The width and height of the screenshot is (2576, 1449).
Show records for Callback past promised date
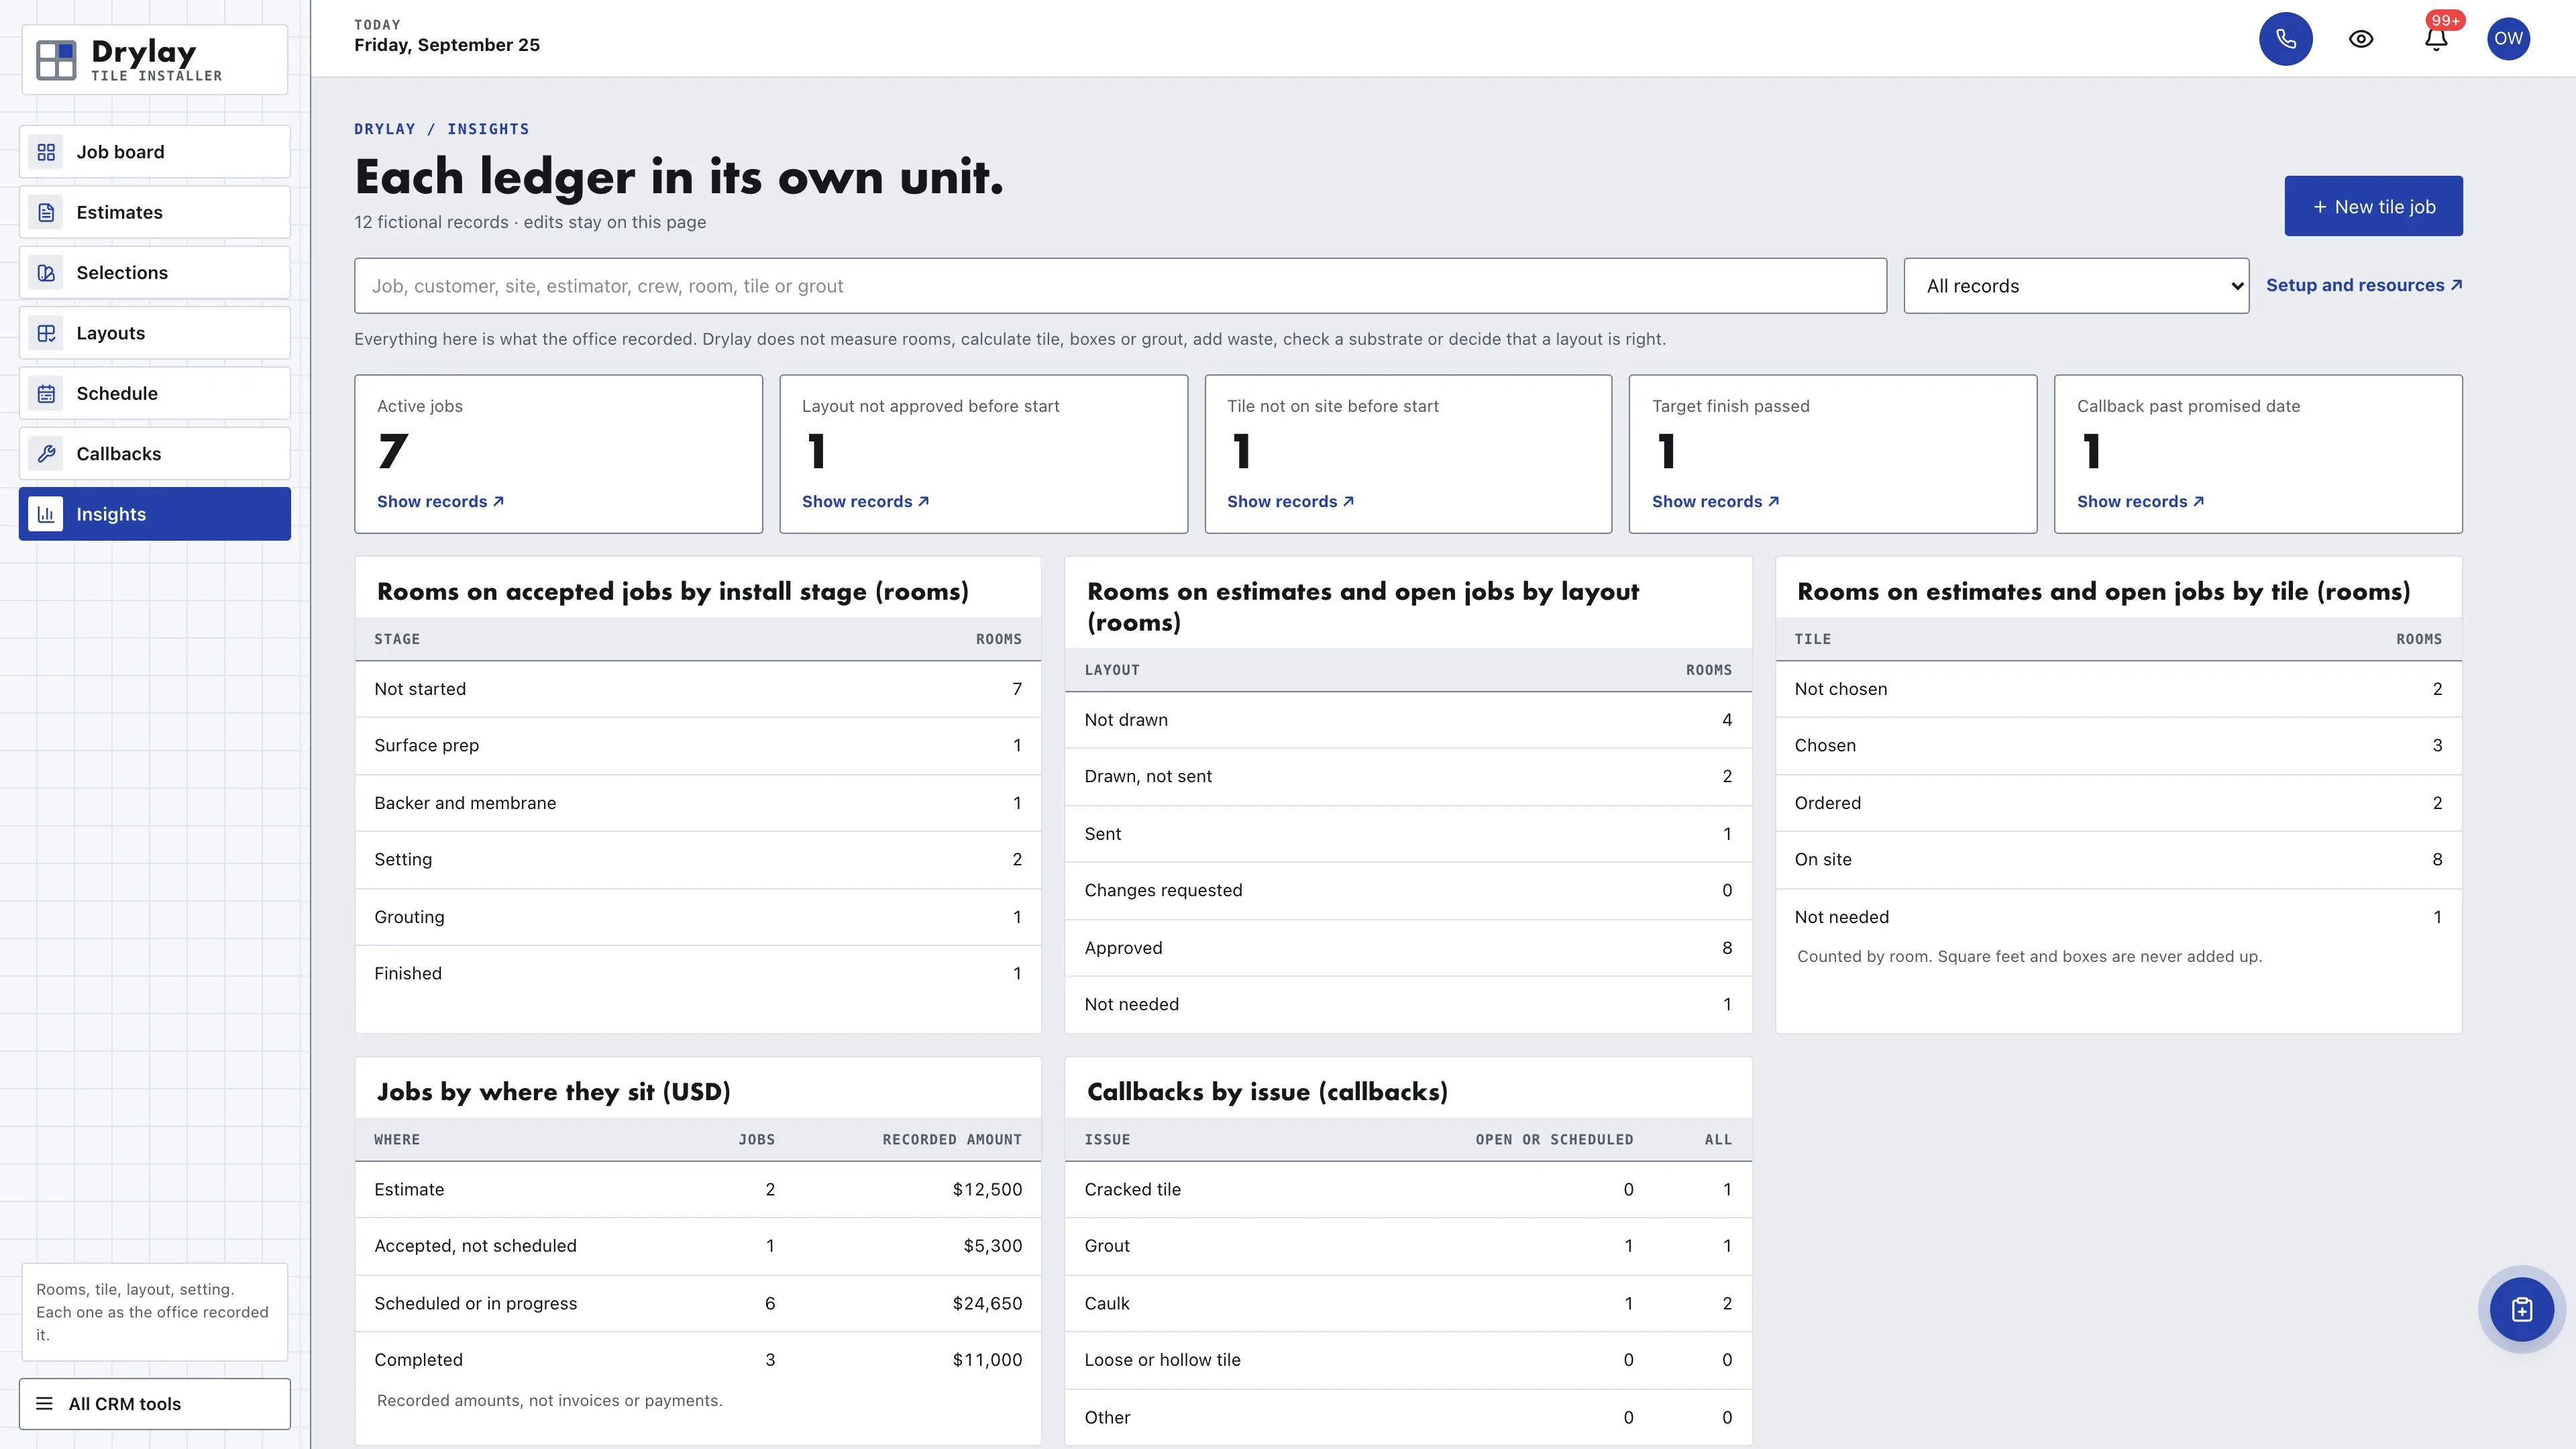(x=2140, y=501)
